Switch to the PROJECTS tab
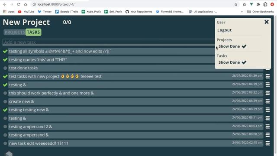Screen dimensions: 277x156 coord(14,32)
